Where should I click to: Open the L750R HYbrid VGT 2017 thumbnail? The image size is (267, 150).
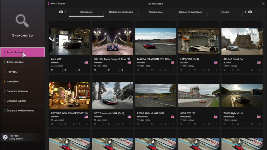coord(156,95)
